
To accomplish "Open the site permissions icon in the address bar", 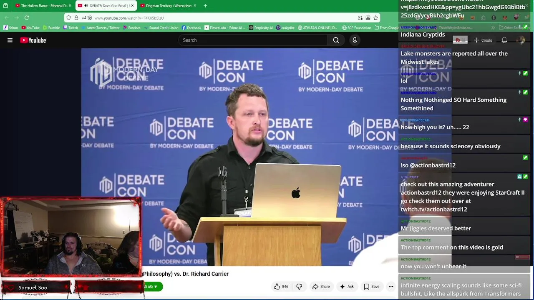I will click(84, 18).
